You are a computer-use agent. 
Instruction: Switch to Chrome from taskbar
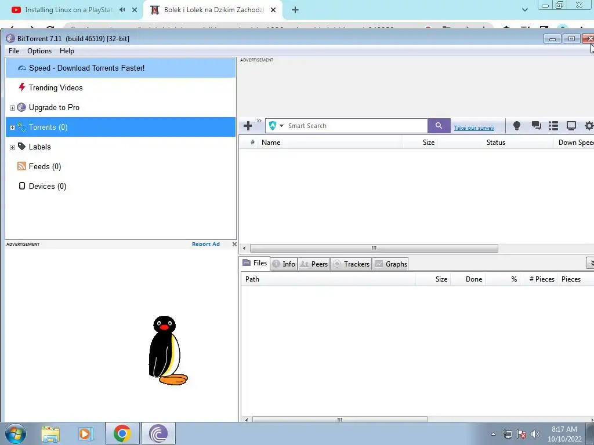pos(122,433)
